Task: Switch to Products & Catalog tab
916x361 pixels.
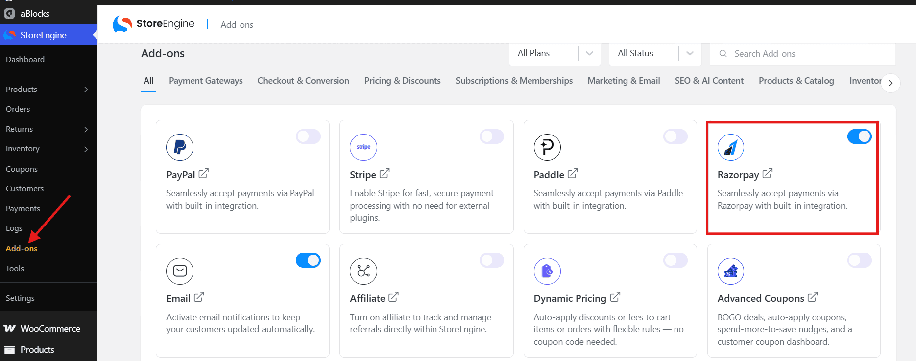Action: pos(796,81)
